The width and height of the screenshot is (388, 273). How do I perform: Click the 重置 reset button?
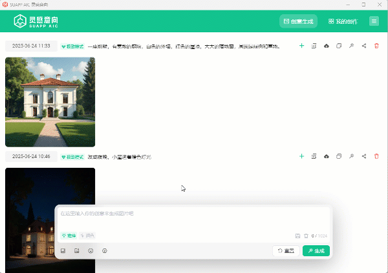point(286,250)
